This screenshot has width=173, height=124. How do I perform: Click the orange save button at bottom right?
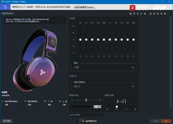166,121
